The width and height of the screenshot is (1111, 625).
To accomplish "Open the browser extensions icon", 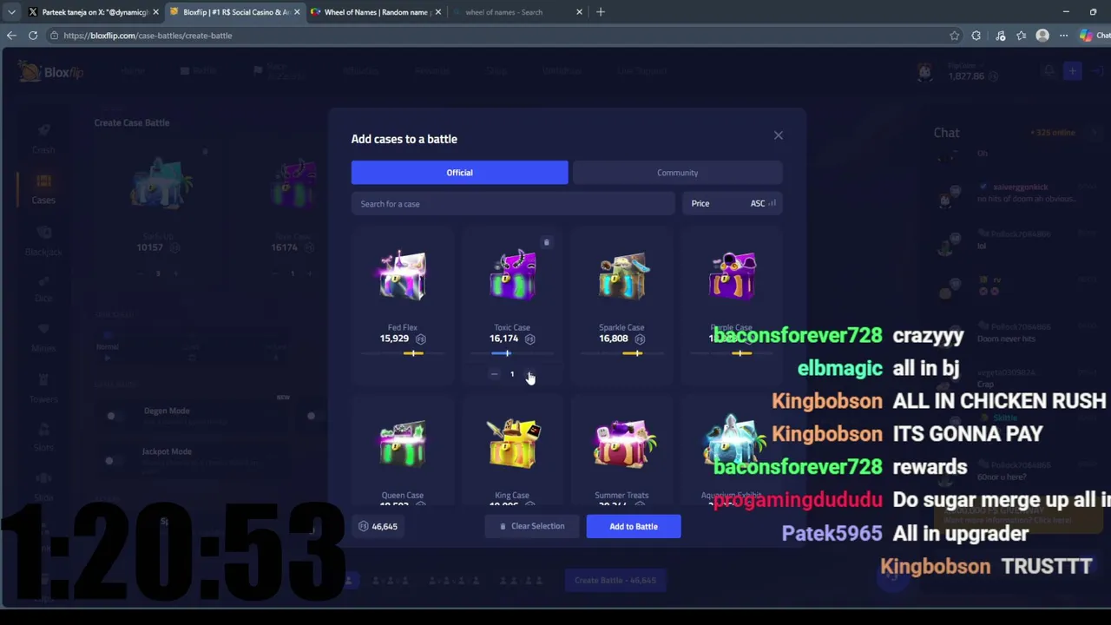I will (976, 36).
